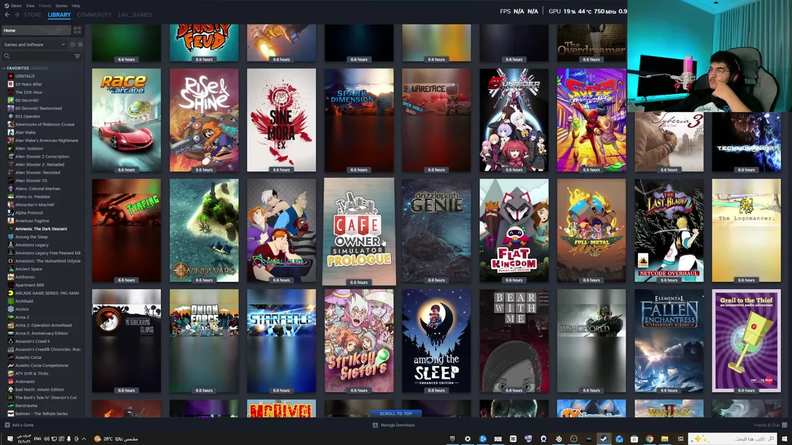792x445 pixels.
Task: Open Flat Kingdom game cover
Action: (x=514, y=231)
